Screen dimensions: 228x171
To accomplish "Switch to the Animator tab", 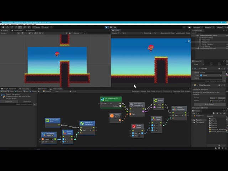I will [x=30, y=31].
